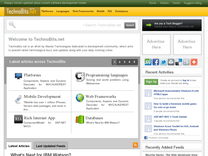
Task: Open How to build a freemium mobile game link
Action: [175, 106]
